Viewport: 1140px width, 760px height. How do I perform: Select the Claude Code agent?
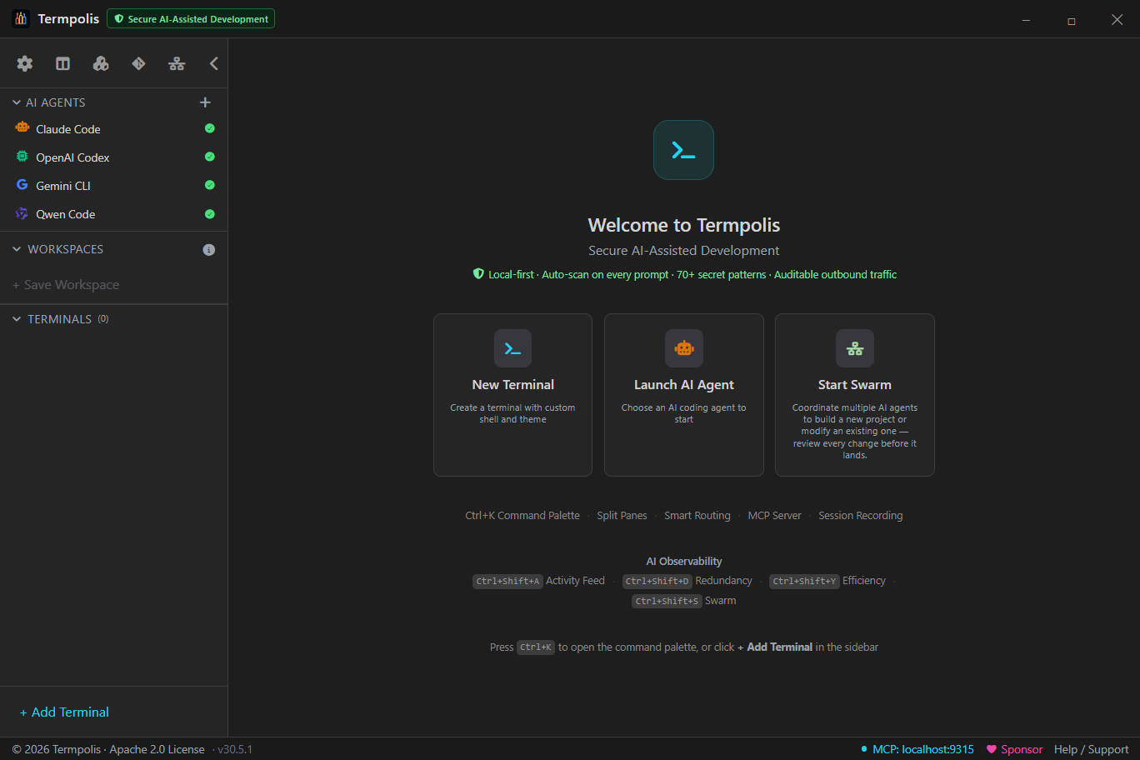click(113, 129)
